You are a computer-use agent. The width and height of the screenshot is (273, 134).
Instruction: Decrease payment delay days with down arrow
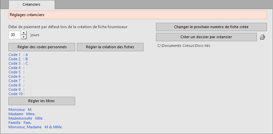pyautogui.click(x=24, y=37)
